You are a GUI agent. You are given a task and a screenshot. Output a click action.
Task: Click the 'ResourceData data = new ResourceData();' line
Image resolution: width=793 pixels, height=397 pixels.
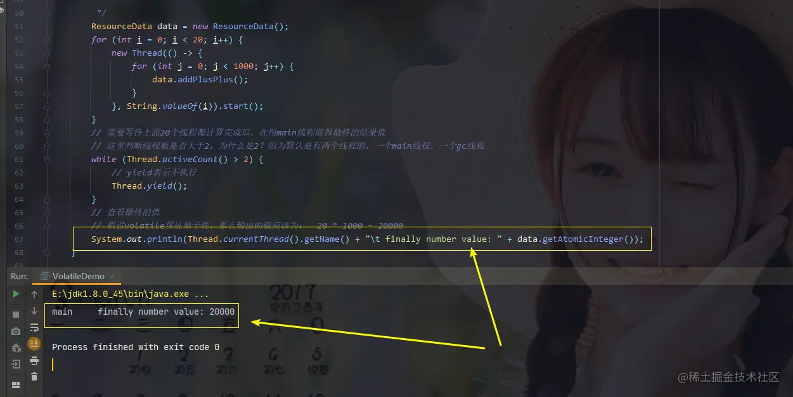pyautogui.click(x=190, y=27)
